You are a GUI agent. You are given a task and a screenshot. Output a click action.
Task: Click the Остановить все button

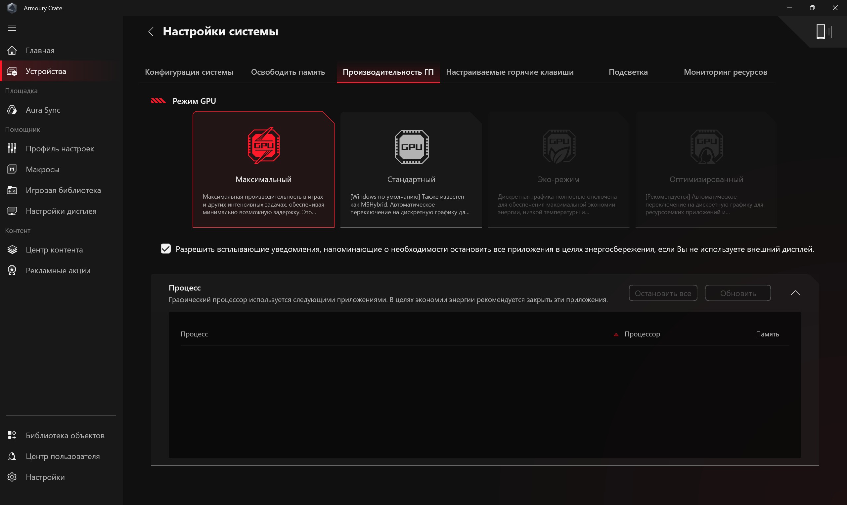[x=663, y=293]
